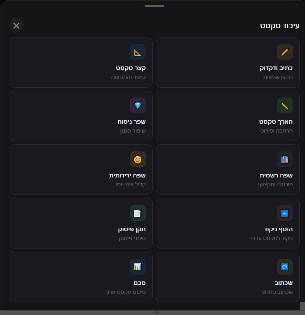Screen dimensions: 305x315
Task: Close the עיבוד טקסט panel
Action: pos(16,25)
